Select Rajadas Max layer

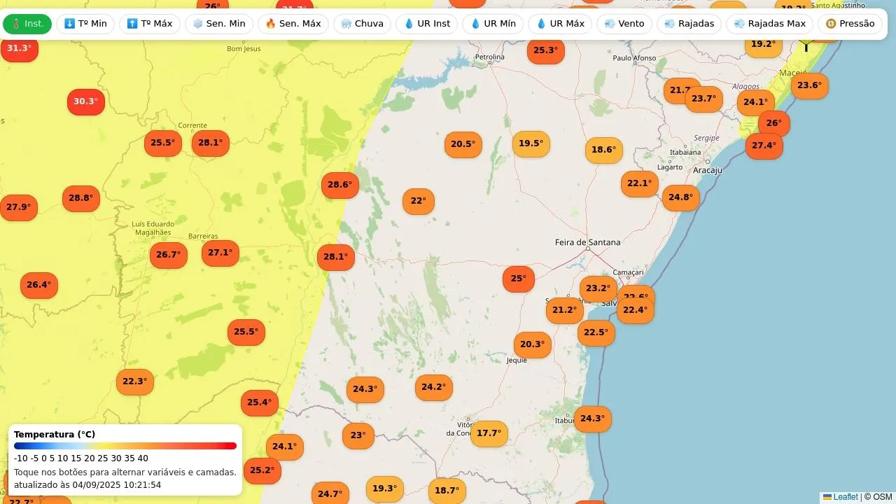[x=770, y=24]
